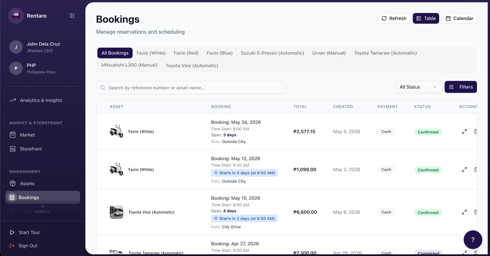Click the 'Starts in 2 days' badge
This screenshot has height=256, width=490.
click(x=244, y=219)
